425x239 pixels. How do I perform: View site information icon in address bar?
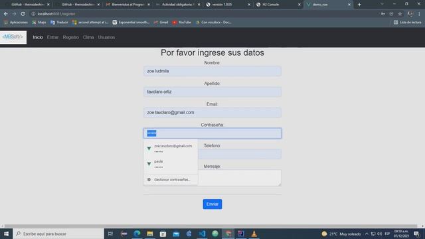coord(33,14)
